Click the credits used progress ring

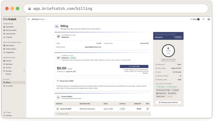click(x=168, y=51)
